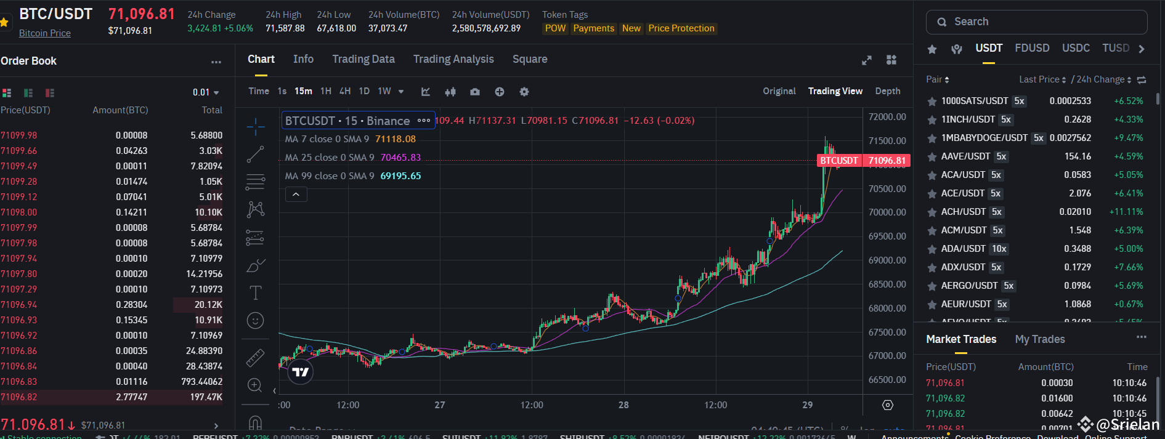Screen dimensions: 1165x439
Task: Open the Square tab
Action: point(530,59)
